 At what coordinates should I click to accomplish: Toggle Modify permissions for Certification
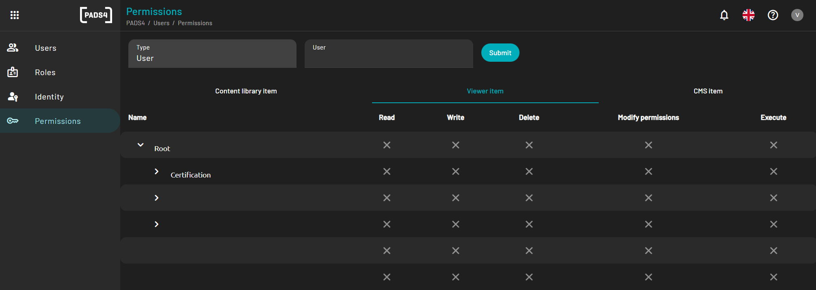point(648,171)
